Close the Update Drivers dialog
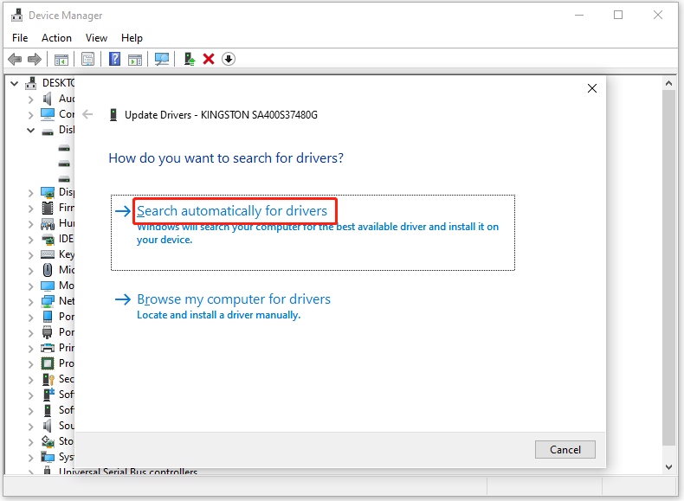 (592, 88)
